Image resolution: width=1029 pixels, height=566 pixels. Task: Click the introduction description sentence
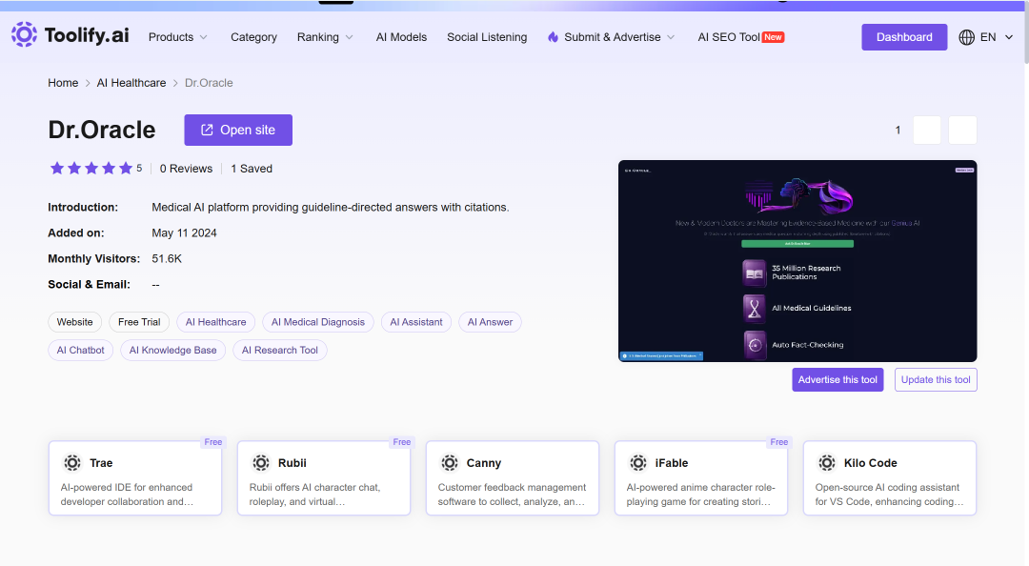pyautogui.click(x=330, y=208)
